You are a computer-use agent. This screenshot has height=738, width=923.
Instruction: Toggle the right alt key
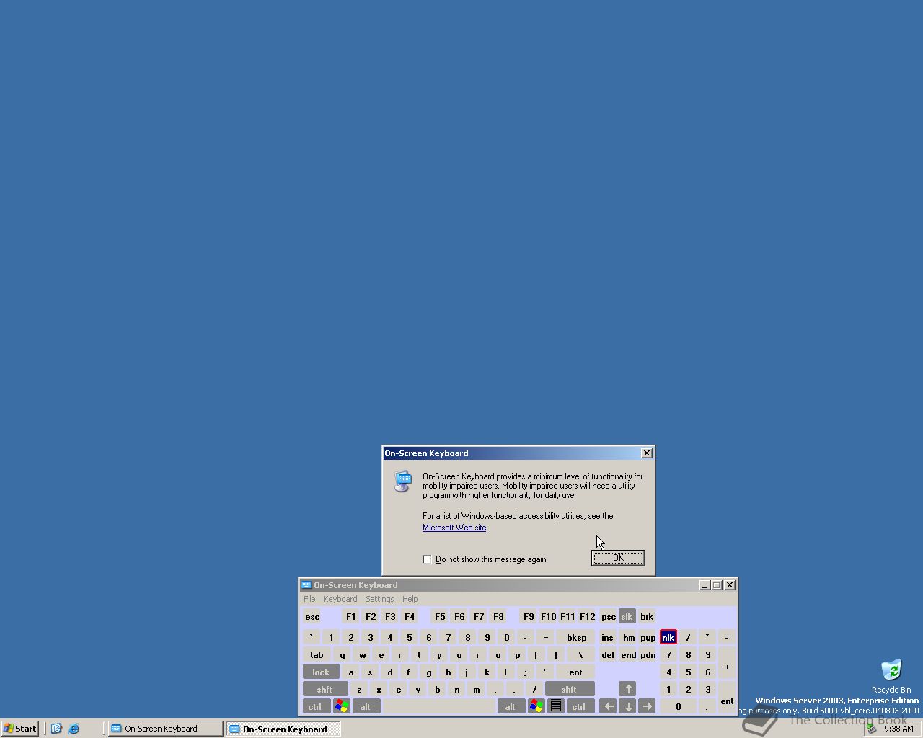(510, 706)
